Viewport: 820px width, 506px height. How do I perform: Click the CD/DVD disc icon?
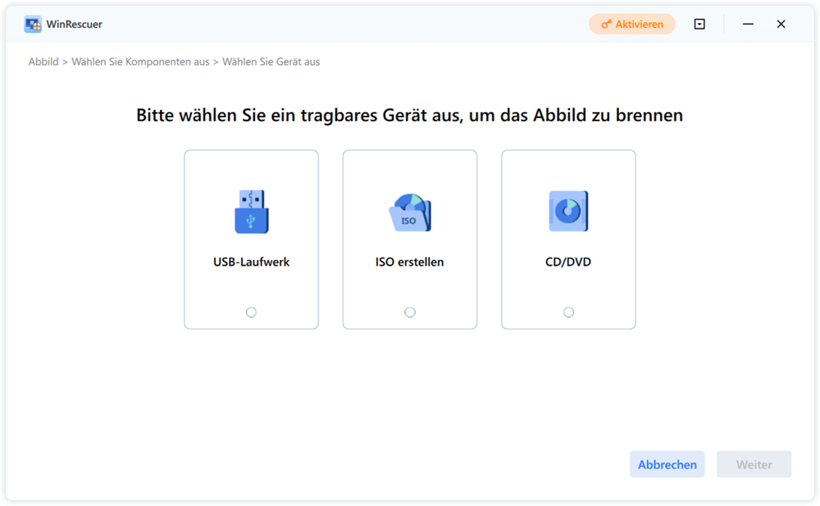(568, 212)
